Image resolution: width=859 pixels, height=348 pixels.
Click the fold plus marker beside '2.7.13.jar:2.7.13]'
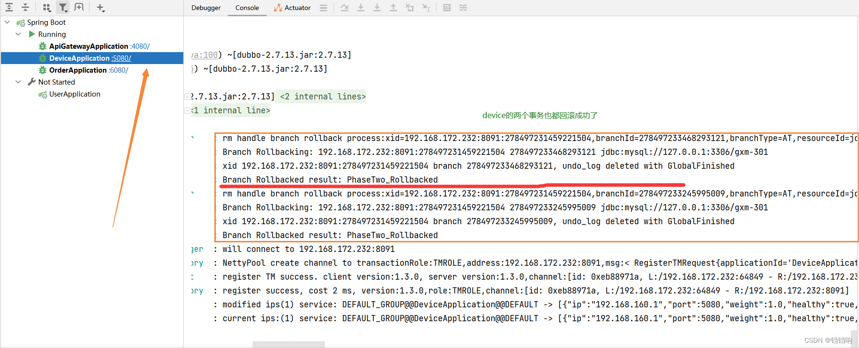[x=187, y=97]
